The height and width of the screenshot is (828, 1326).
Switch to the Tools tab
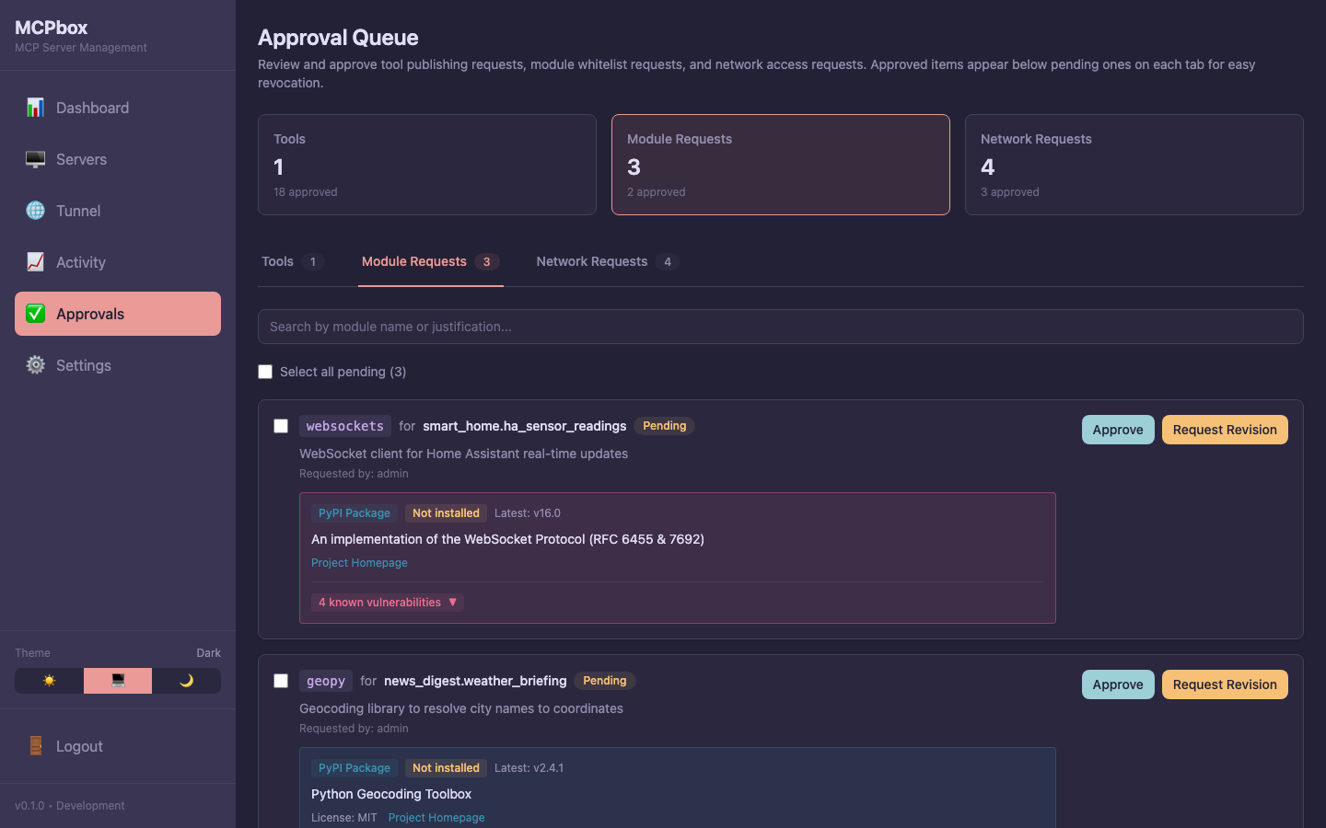pyautogui.click(x=278, y=261)
